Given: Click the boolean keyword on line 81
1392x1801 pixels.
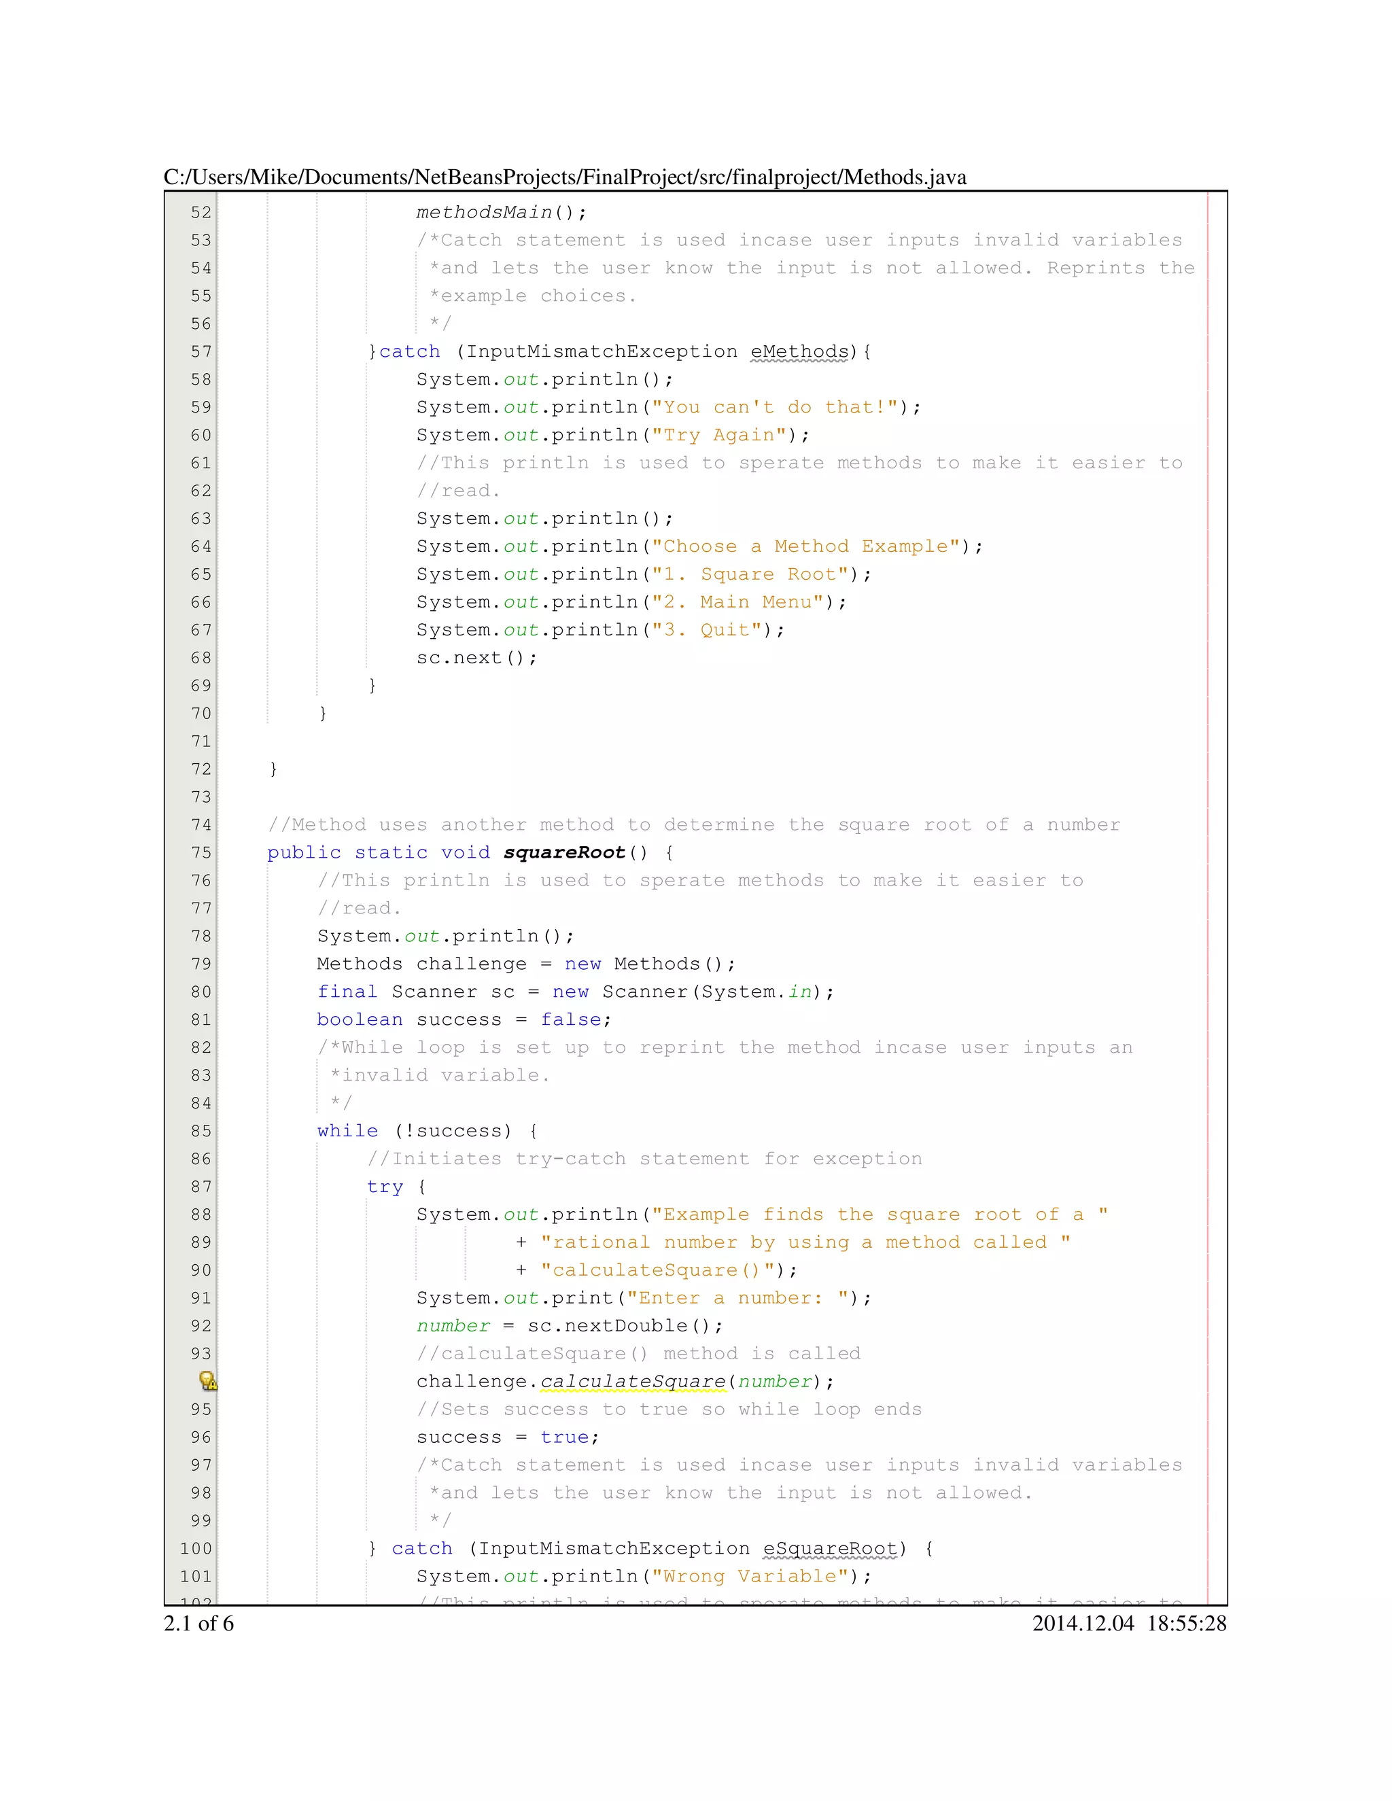Looking at the screenshot, I should pyautogui.click(x=360, y=1019).
